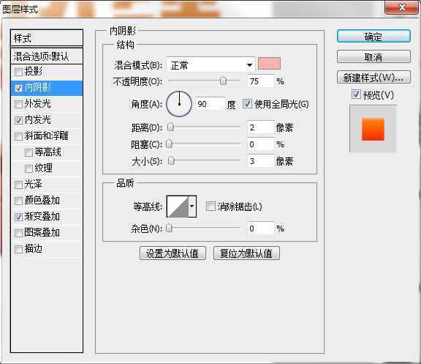Enable the 外发光 outer glow checkbox
The width and height of the screenshot is (421, 364).
click(x=18, y=104)
